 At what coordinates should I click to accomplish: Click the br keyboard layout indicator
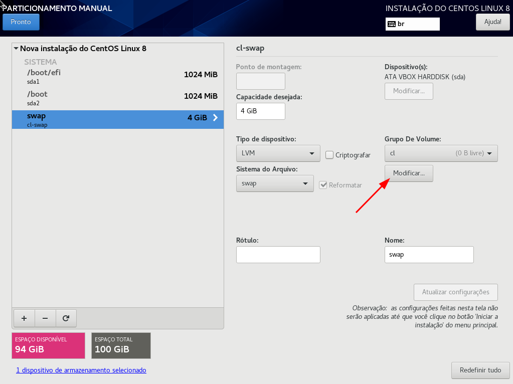pyautogui.click(x=413, y=24)
